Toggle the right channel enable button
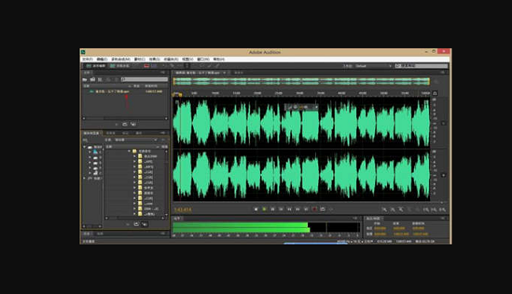 click(x=443, y=175)
